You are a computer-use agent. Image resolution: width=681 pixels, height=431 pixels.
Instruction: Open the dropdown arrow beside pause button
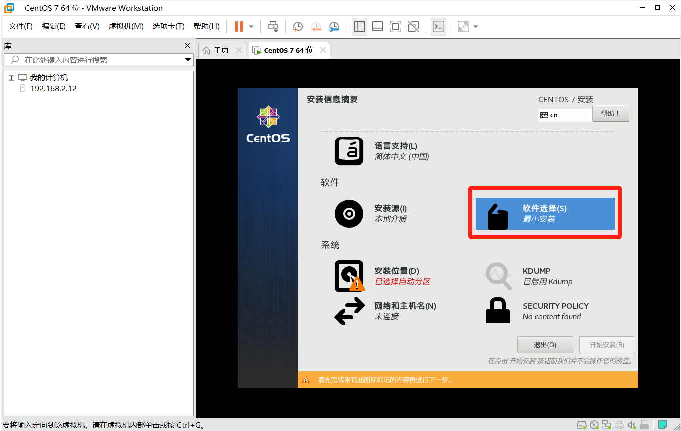[x=251, y=26]
